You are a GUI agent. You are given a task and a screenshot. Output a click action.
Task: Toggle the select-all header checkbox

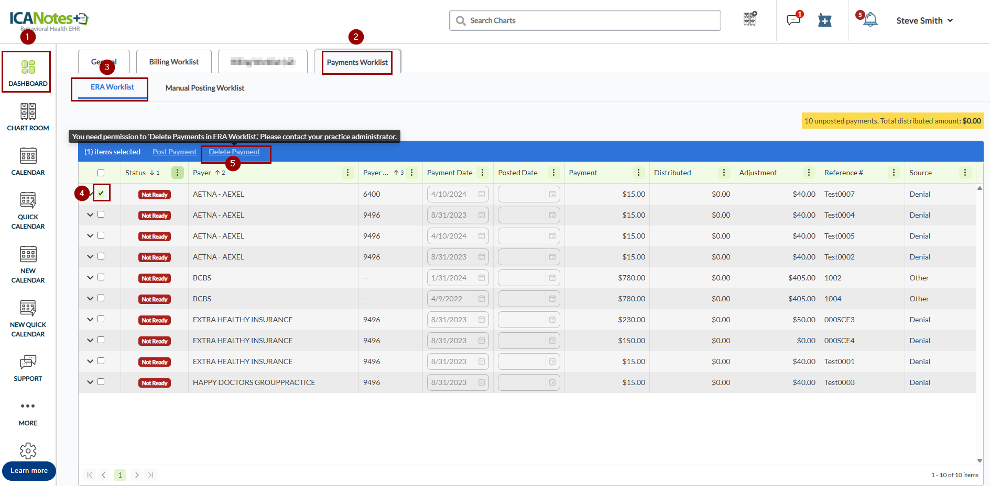[x=101, y=173]
